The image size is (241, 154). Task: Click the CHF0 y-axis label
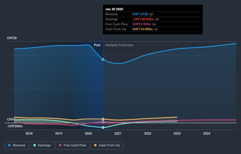click(11, 119)
